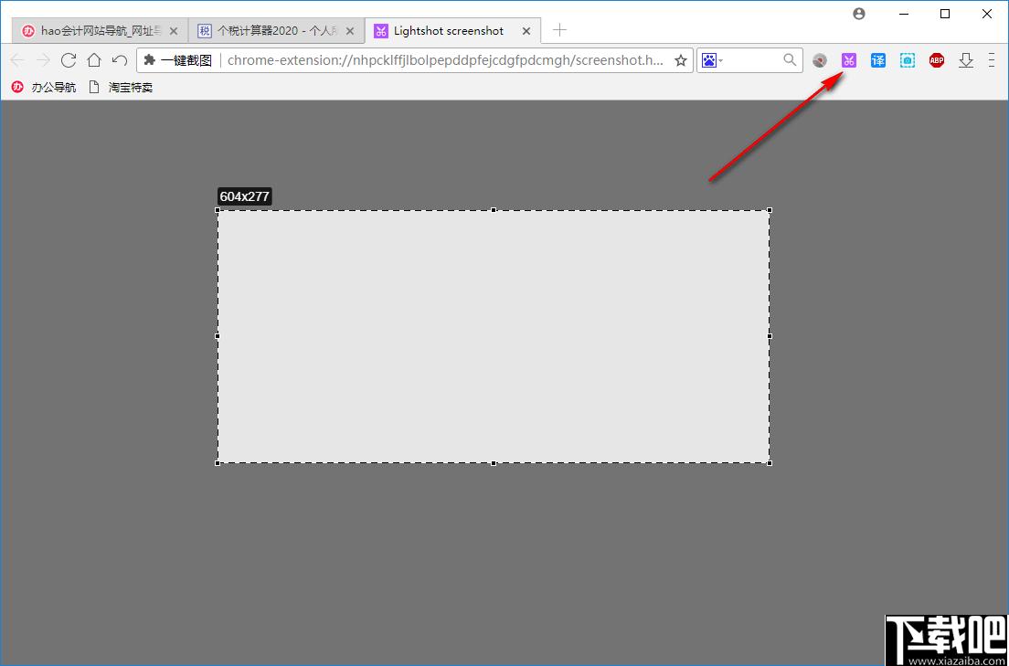This screenshot has height=666, width=1009.
Task: Open a new tab with plus button
Action: [560, 29]
